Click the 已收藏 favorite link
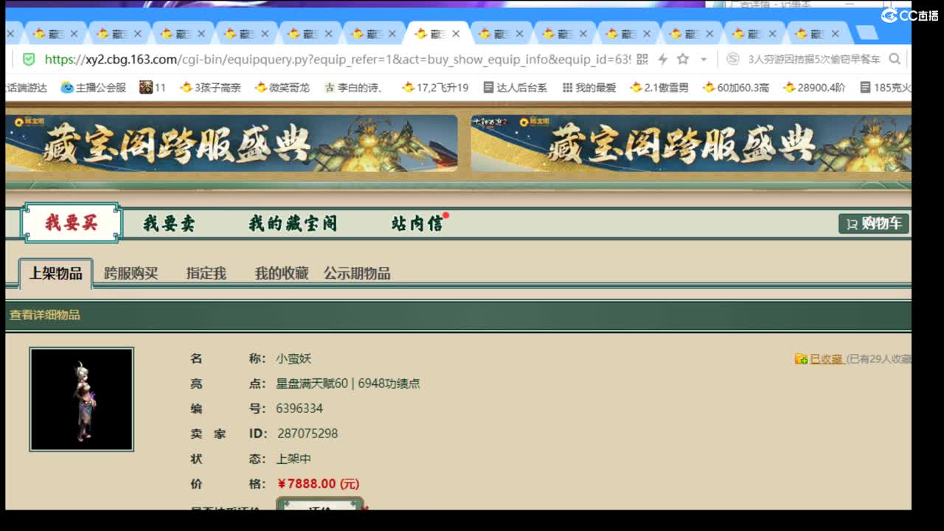The image size is (944, 531). pos(826,359)
